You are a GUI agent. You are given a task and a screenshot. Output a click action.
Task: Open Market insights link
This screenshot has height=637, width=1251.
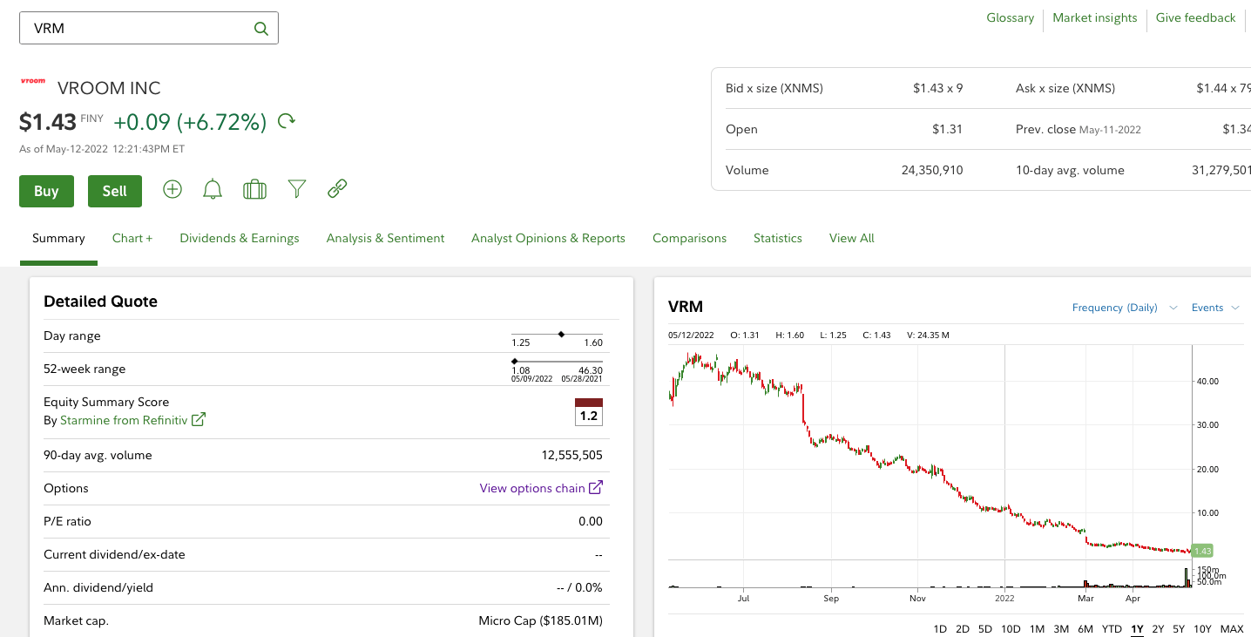point(1094,17)
